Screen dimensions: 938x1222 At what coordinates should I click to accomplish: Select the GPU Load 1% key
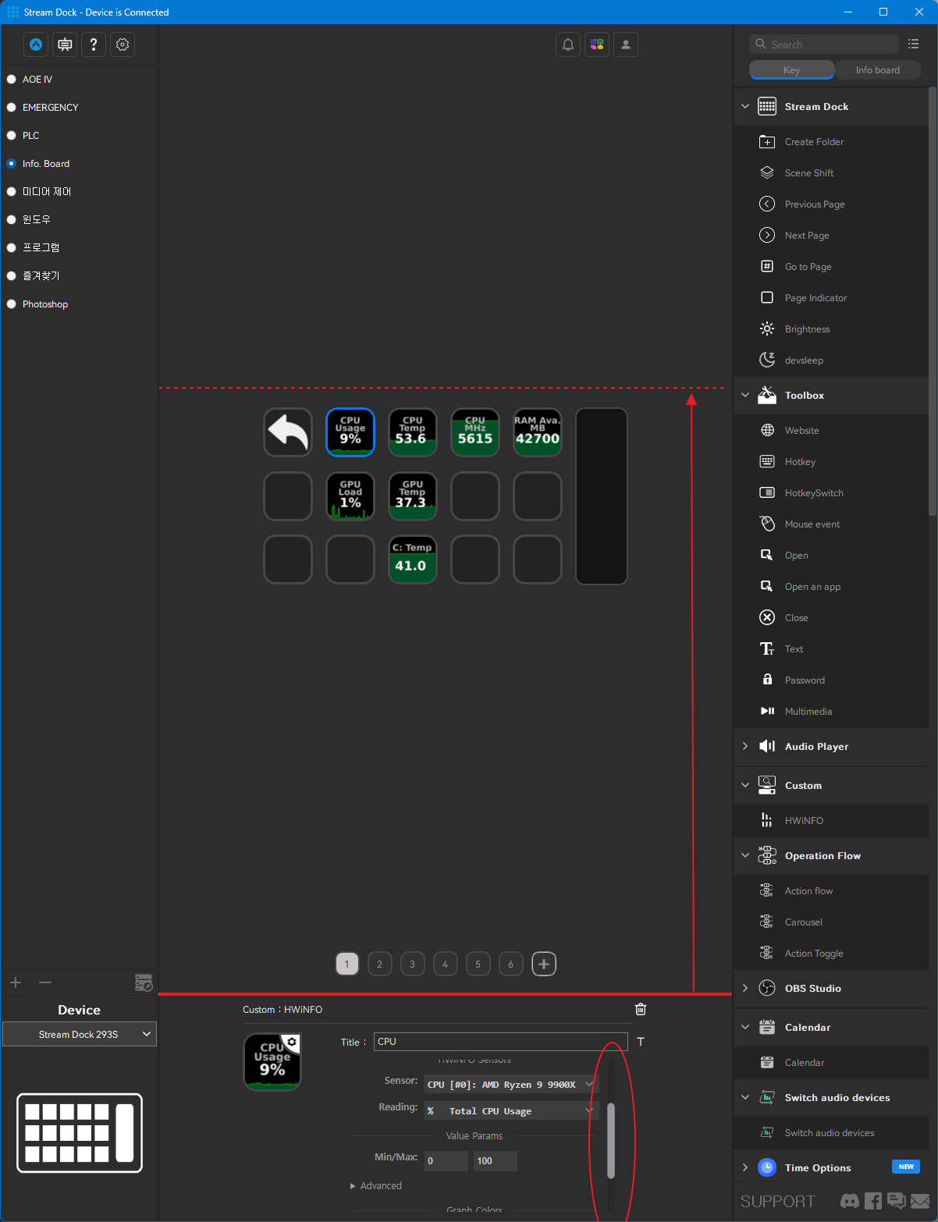tap(350, 496)
